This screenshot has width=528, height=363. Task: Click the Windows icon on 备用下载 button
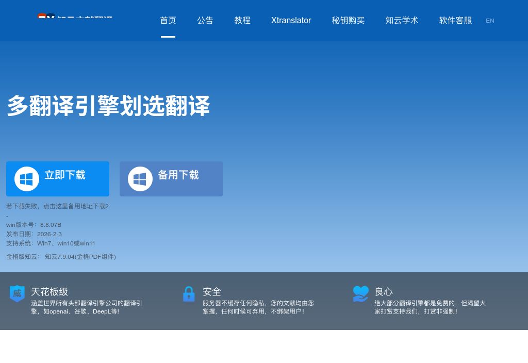(140, 179)
